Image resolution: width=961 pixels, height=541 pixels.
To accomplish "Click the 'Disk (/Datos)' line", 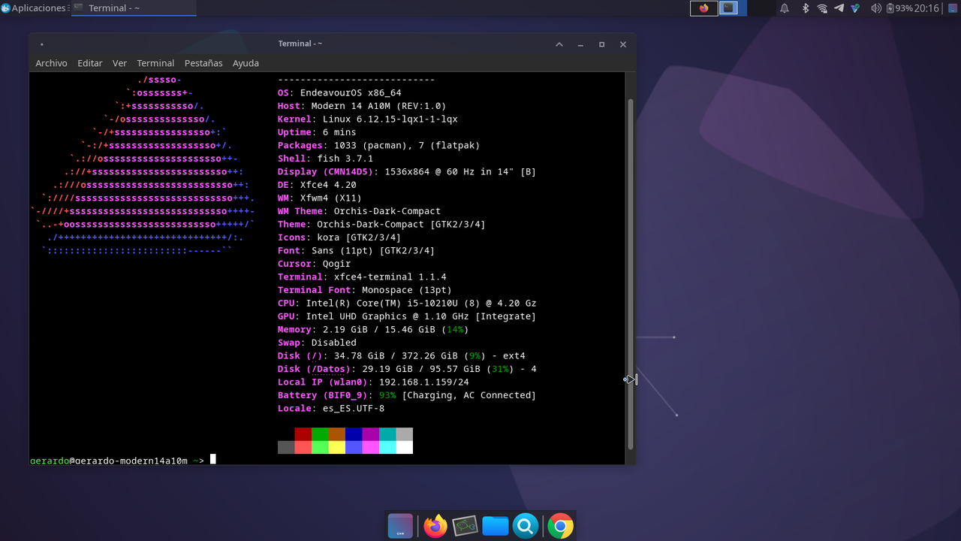I will [x=407, y=369].
